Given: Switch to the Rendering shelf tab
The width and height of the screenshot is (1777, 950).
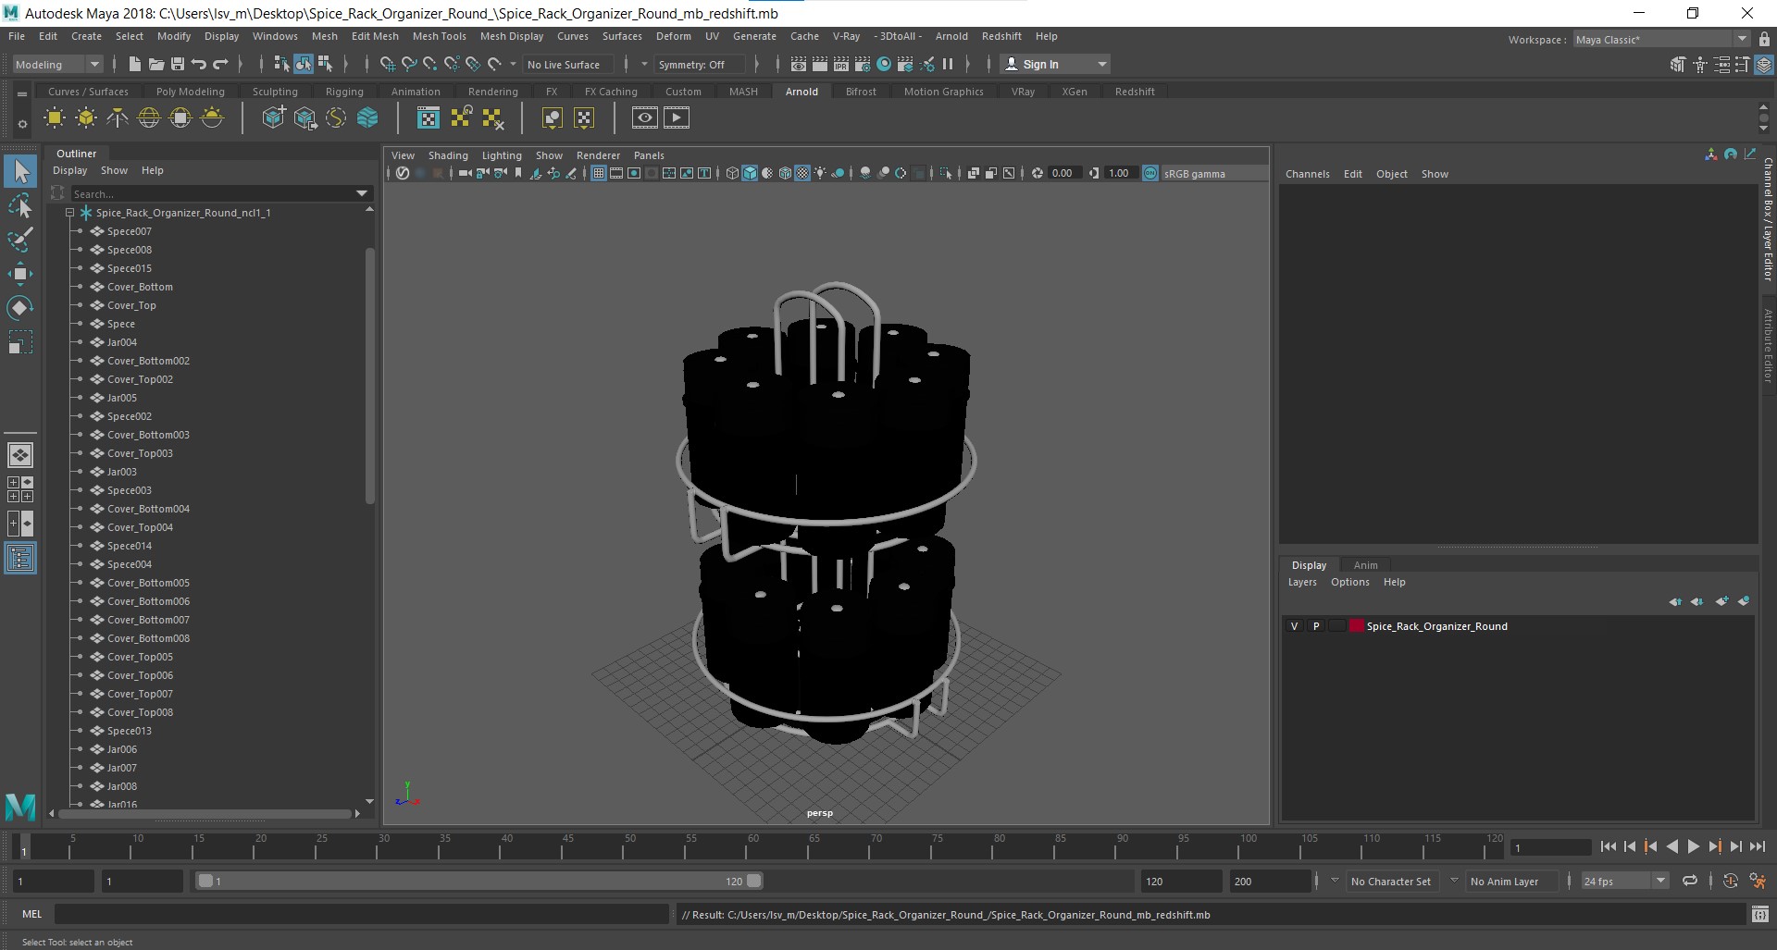Looking at the screenshot, I should [x=492, y=92].
